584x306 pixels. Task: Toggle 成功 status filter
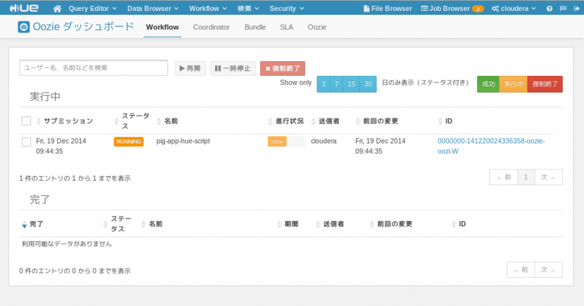(x=488, y=84)
